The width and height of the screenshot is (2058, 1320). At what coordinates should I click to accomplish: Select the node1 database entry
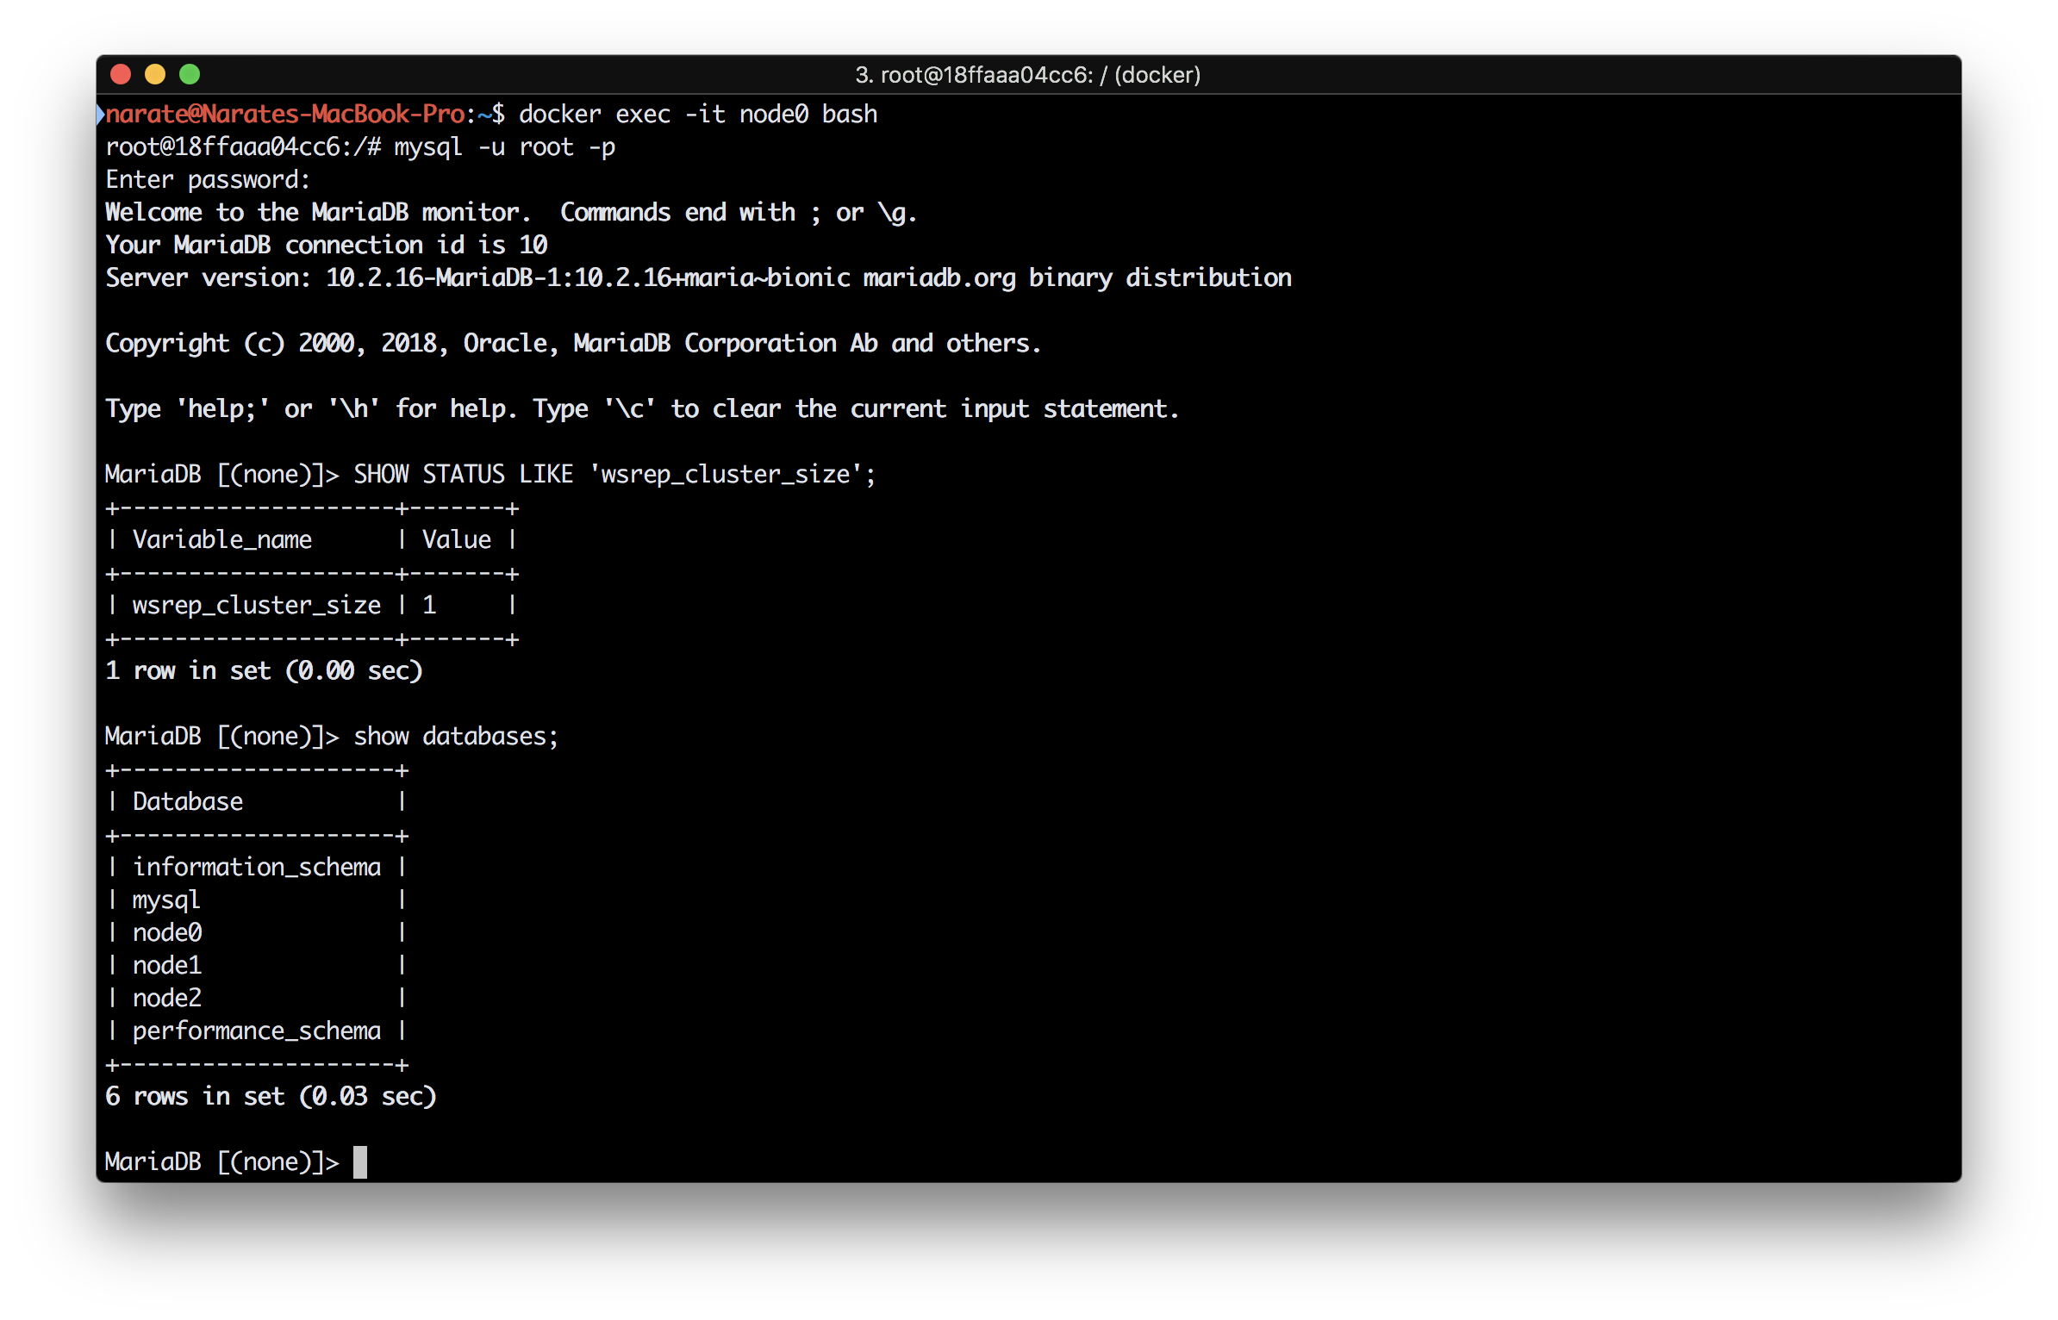click(167, 965)
